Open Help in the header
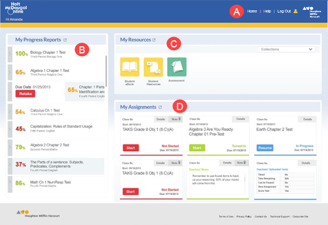 point(267,11)
